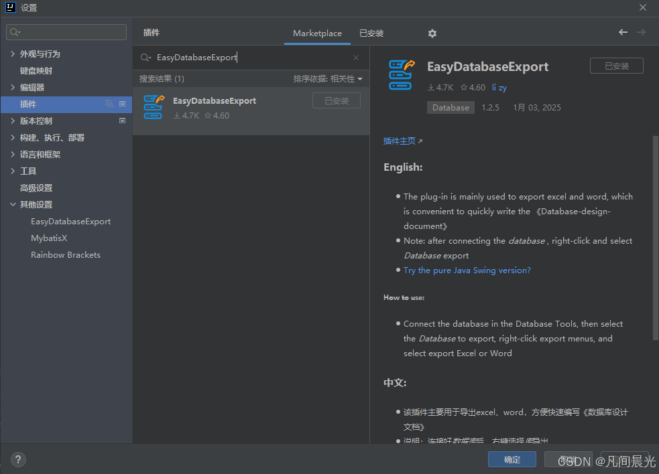
Task: Close the 设置 dialog window
Action: (643, 7)
